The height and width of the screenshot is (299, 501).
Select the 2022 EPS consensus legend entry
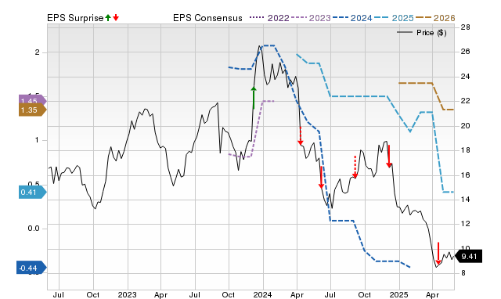coord(269,18)
